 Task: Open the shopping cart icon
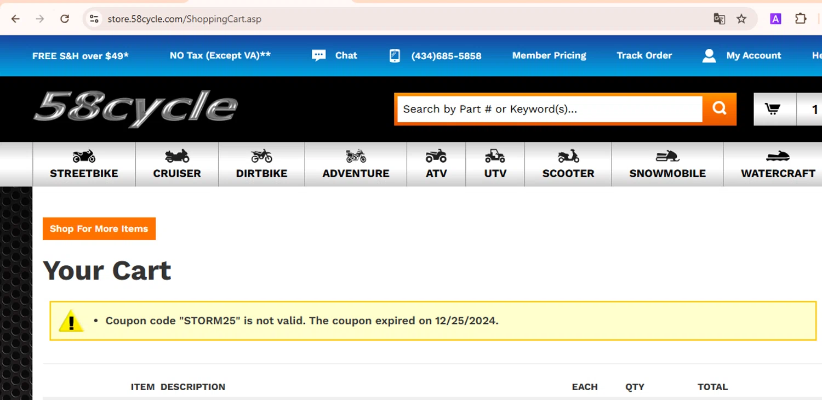[773, 109]
